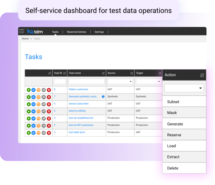This screenshot has height=185, width=215.
Task: Open the Source filter dropdown
Action: coord(120,81)
